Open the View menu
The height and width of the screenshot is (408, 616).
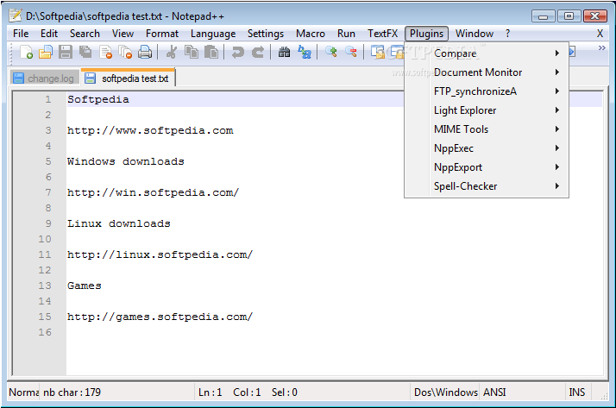point(123,34)
